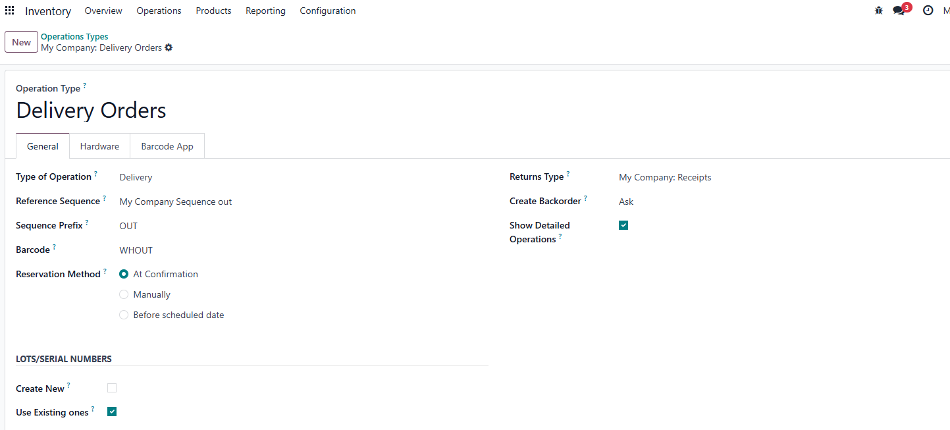950x430 pixels.
Task: Select Before scheduled date reservation method
Action: [x=124, y=315]
